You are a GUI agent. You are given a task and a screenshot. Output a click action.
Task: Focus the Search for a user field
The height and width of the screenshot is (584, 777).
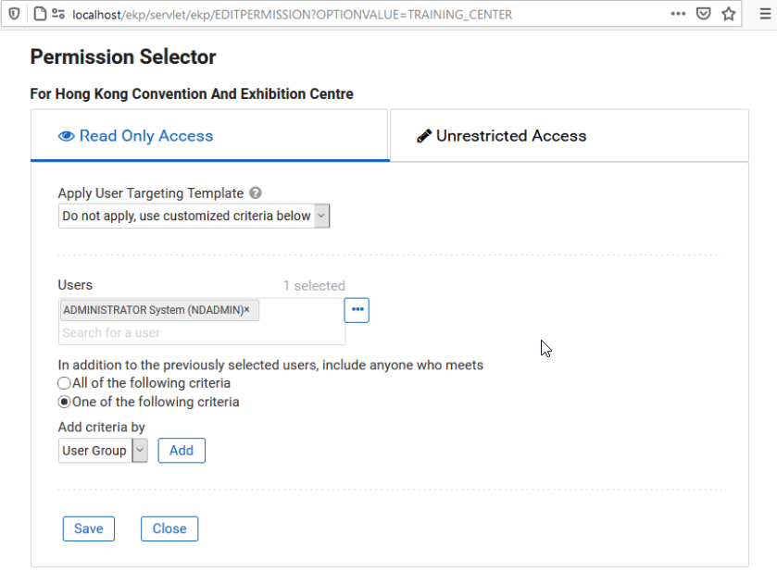[x=202, y=333]
